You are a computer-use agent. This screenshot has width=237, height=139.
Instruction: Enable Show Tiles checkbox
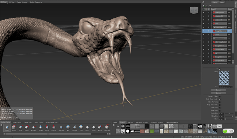[x=219, y=111]
